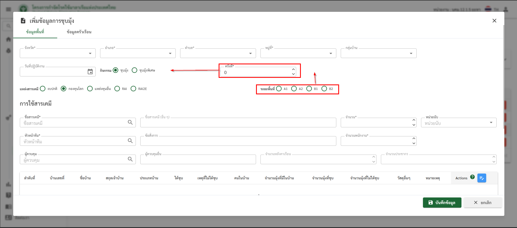The height and width of the screenshot is (228, 517).
Task: Switch to ข้อมูลครัวเรือน tab
Action: point(79,32)
